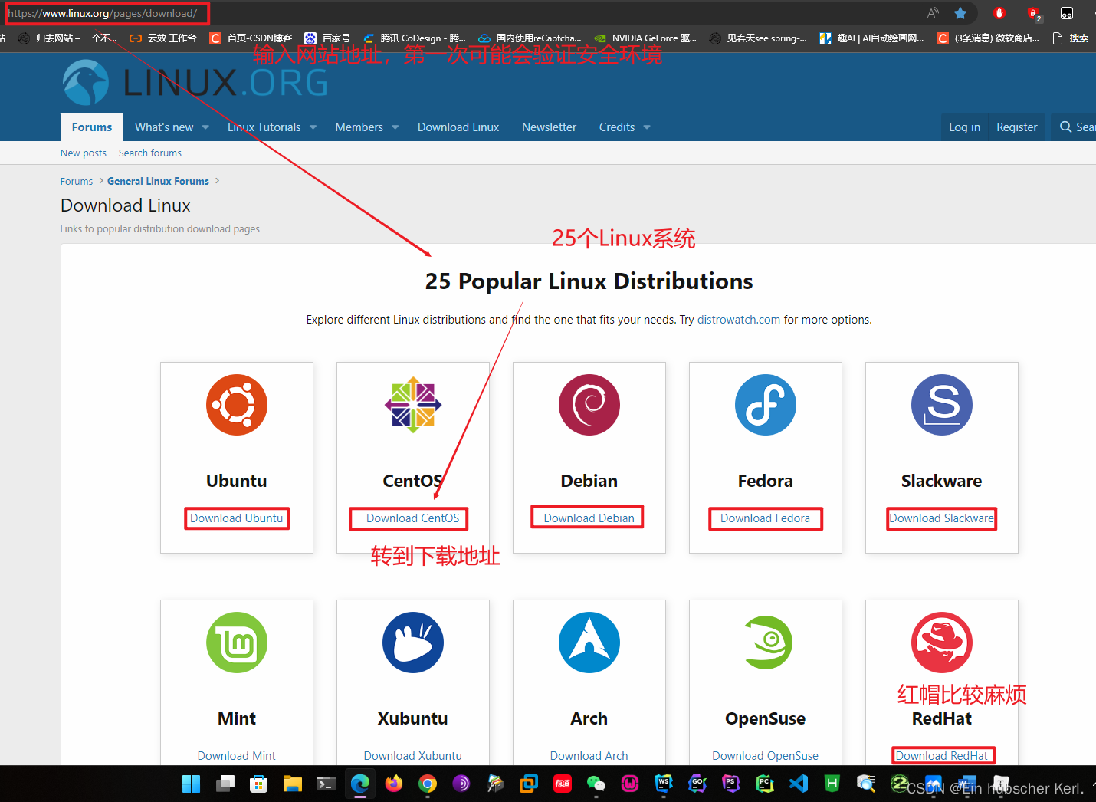Open the 首页-CSDN博客 bookmark
This screenshot has height=802, width=1096.
point(251,38)
